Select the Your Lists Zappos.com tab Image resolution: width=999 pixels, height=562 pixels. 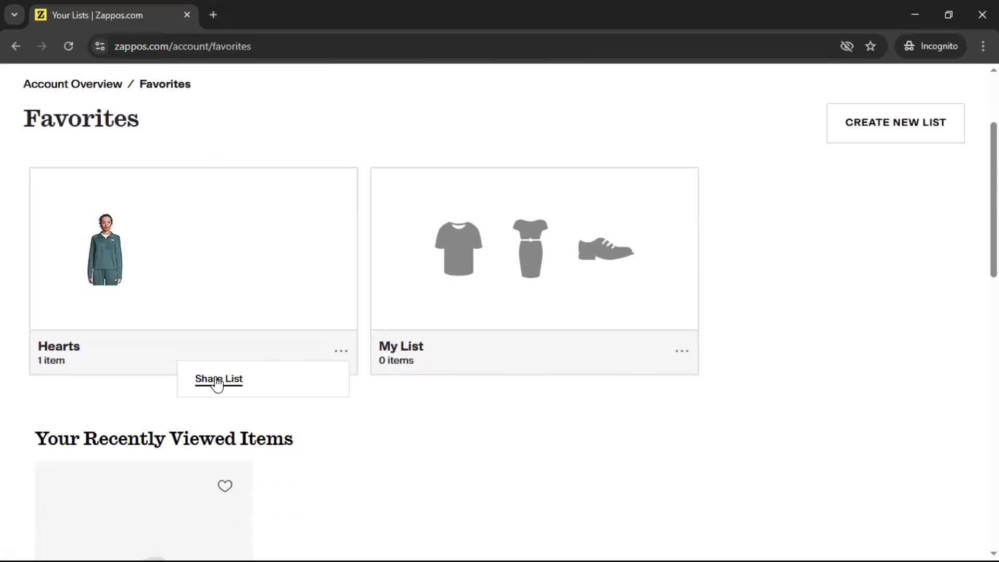113,15
